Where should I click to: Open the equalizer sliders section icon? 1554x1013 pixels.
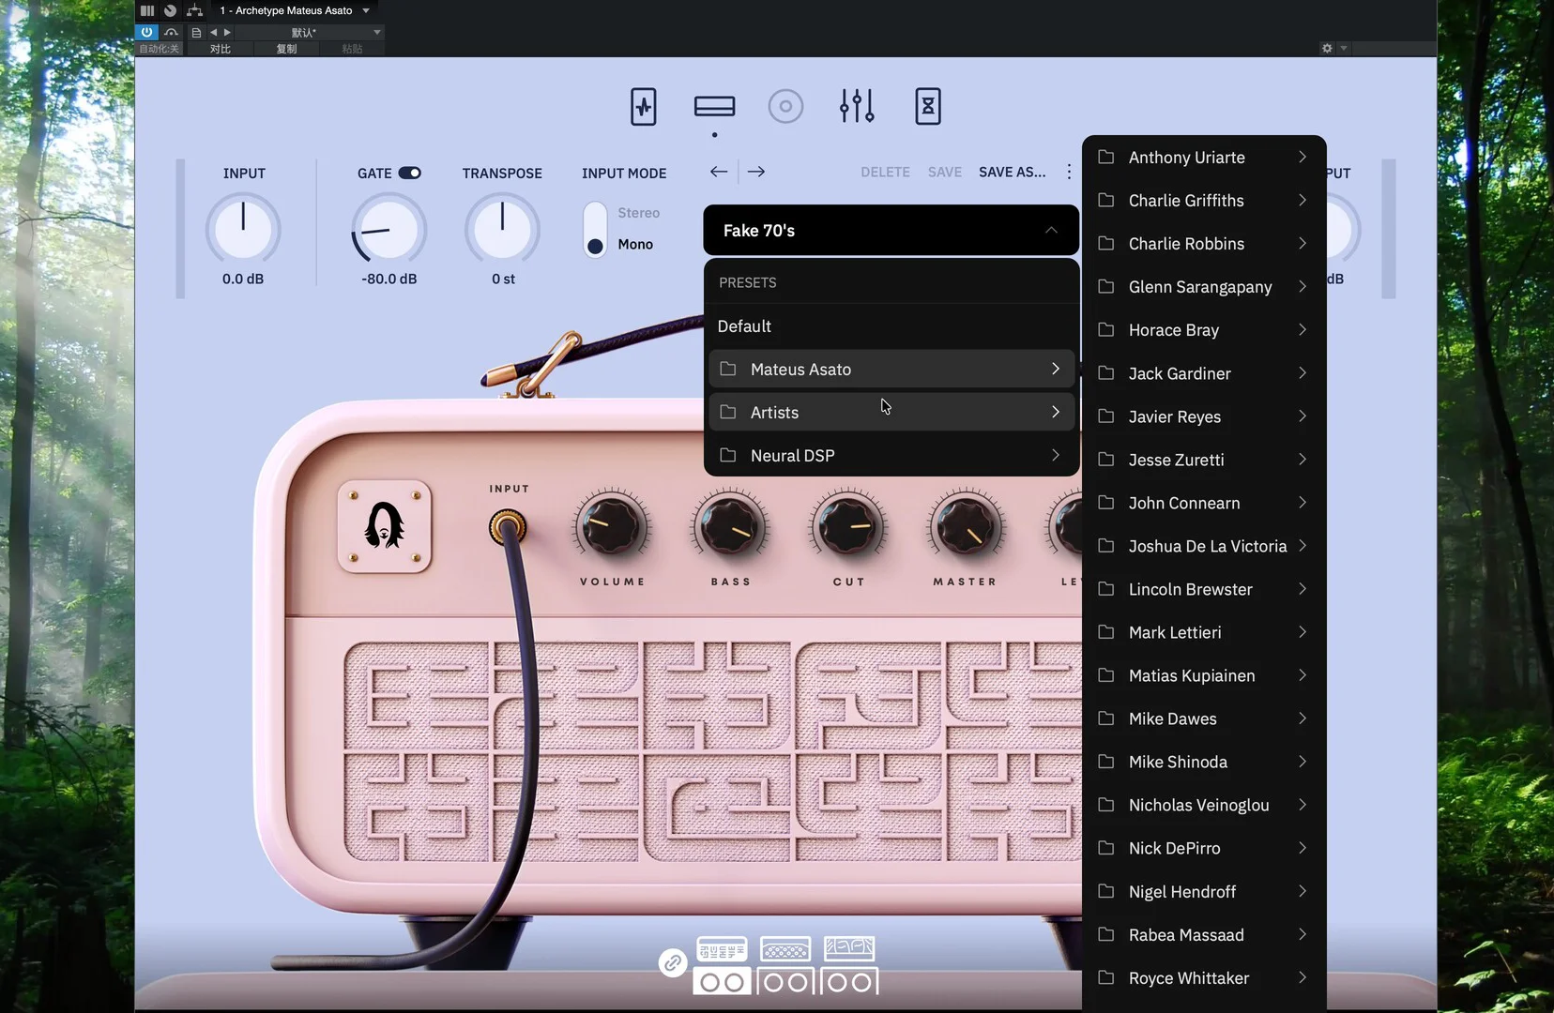[857, 107]
